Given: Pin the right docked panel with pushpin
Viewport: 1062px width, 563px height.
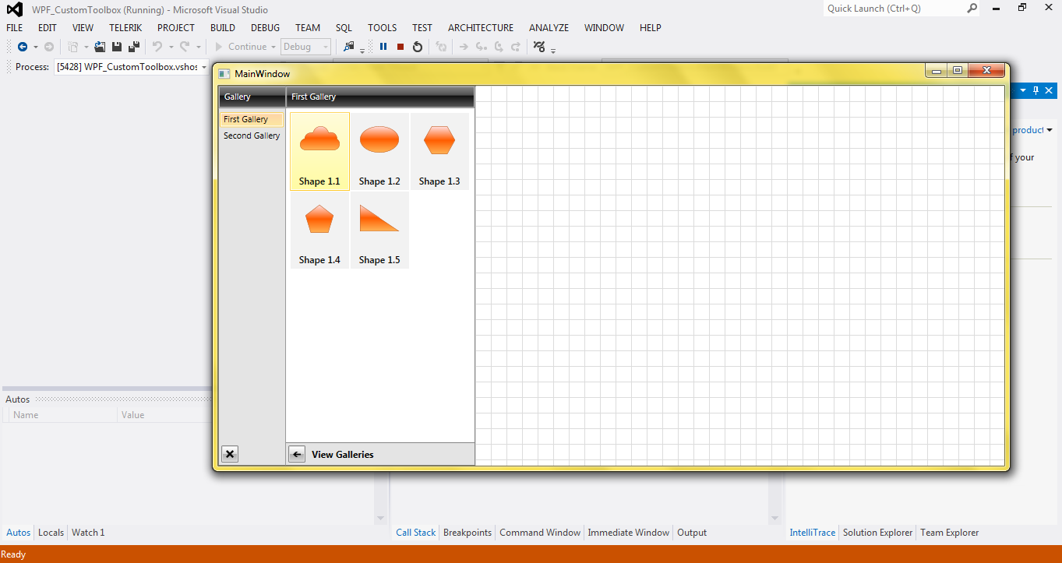Looking at the screenshot, I should 1036,90.
